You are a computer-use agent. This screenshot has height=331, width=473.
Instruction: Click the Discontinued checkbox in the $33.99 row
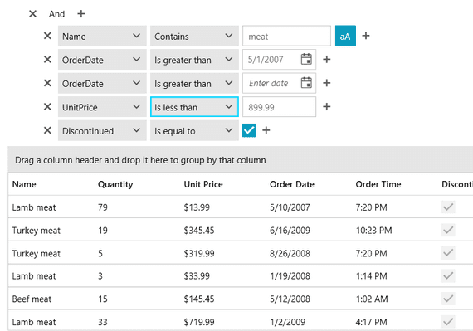[448, 275]
